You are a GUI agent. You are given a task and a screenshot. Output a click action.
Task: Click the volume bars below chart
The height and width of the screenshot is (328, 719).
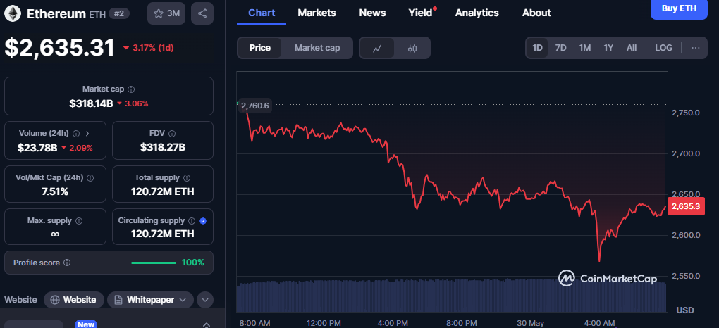(451, 296)
